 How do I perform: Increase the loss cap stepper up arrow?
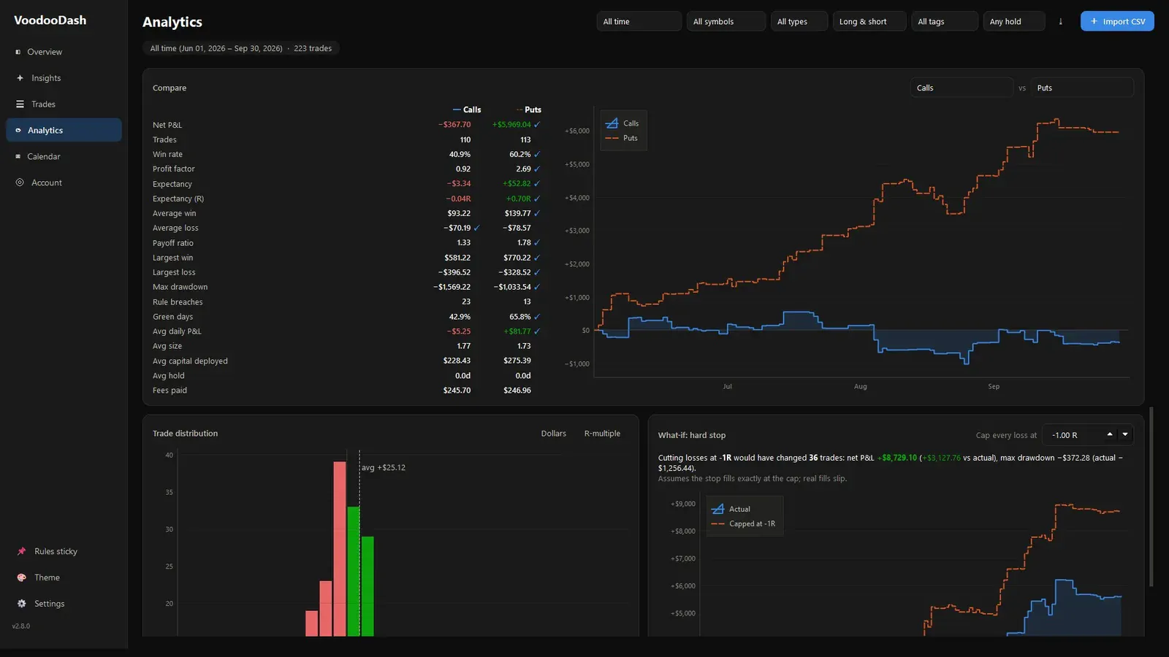click(1109, 434)
